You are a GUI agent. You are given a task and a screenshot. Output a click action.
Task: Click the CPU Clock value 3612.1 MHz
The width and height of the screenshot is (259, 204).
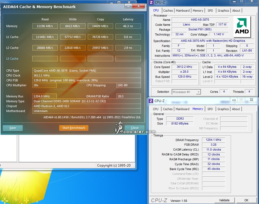(87, 75)
